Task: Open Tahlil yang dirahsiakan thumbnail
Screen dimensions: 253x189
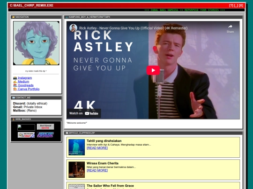Action: (76, 147)
